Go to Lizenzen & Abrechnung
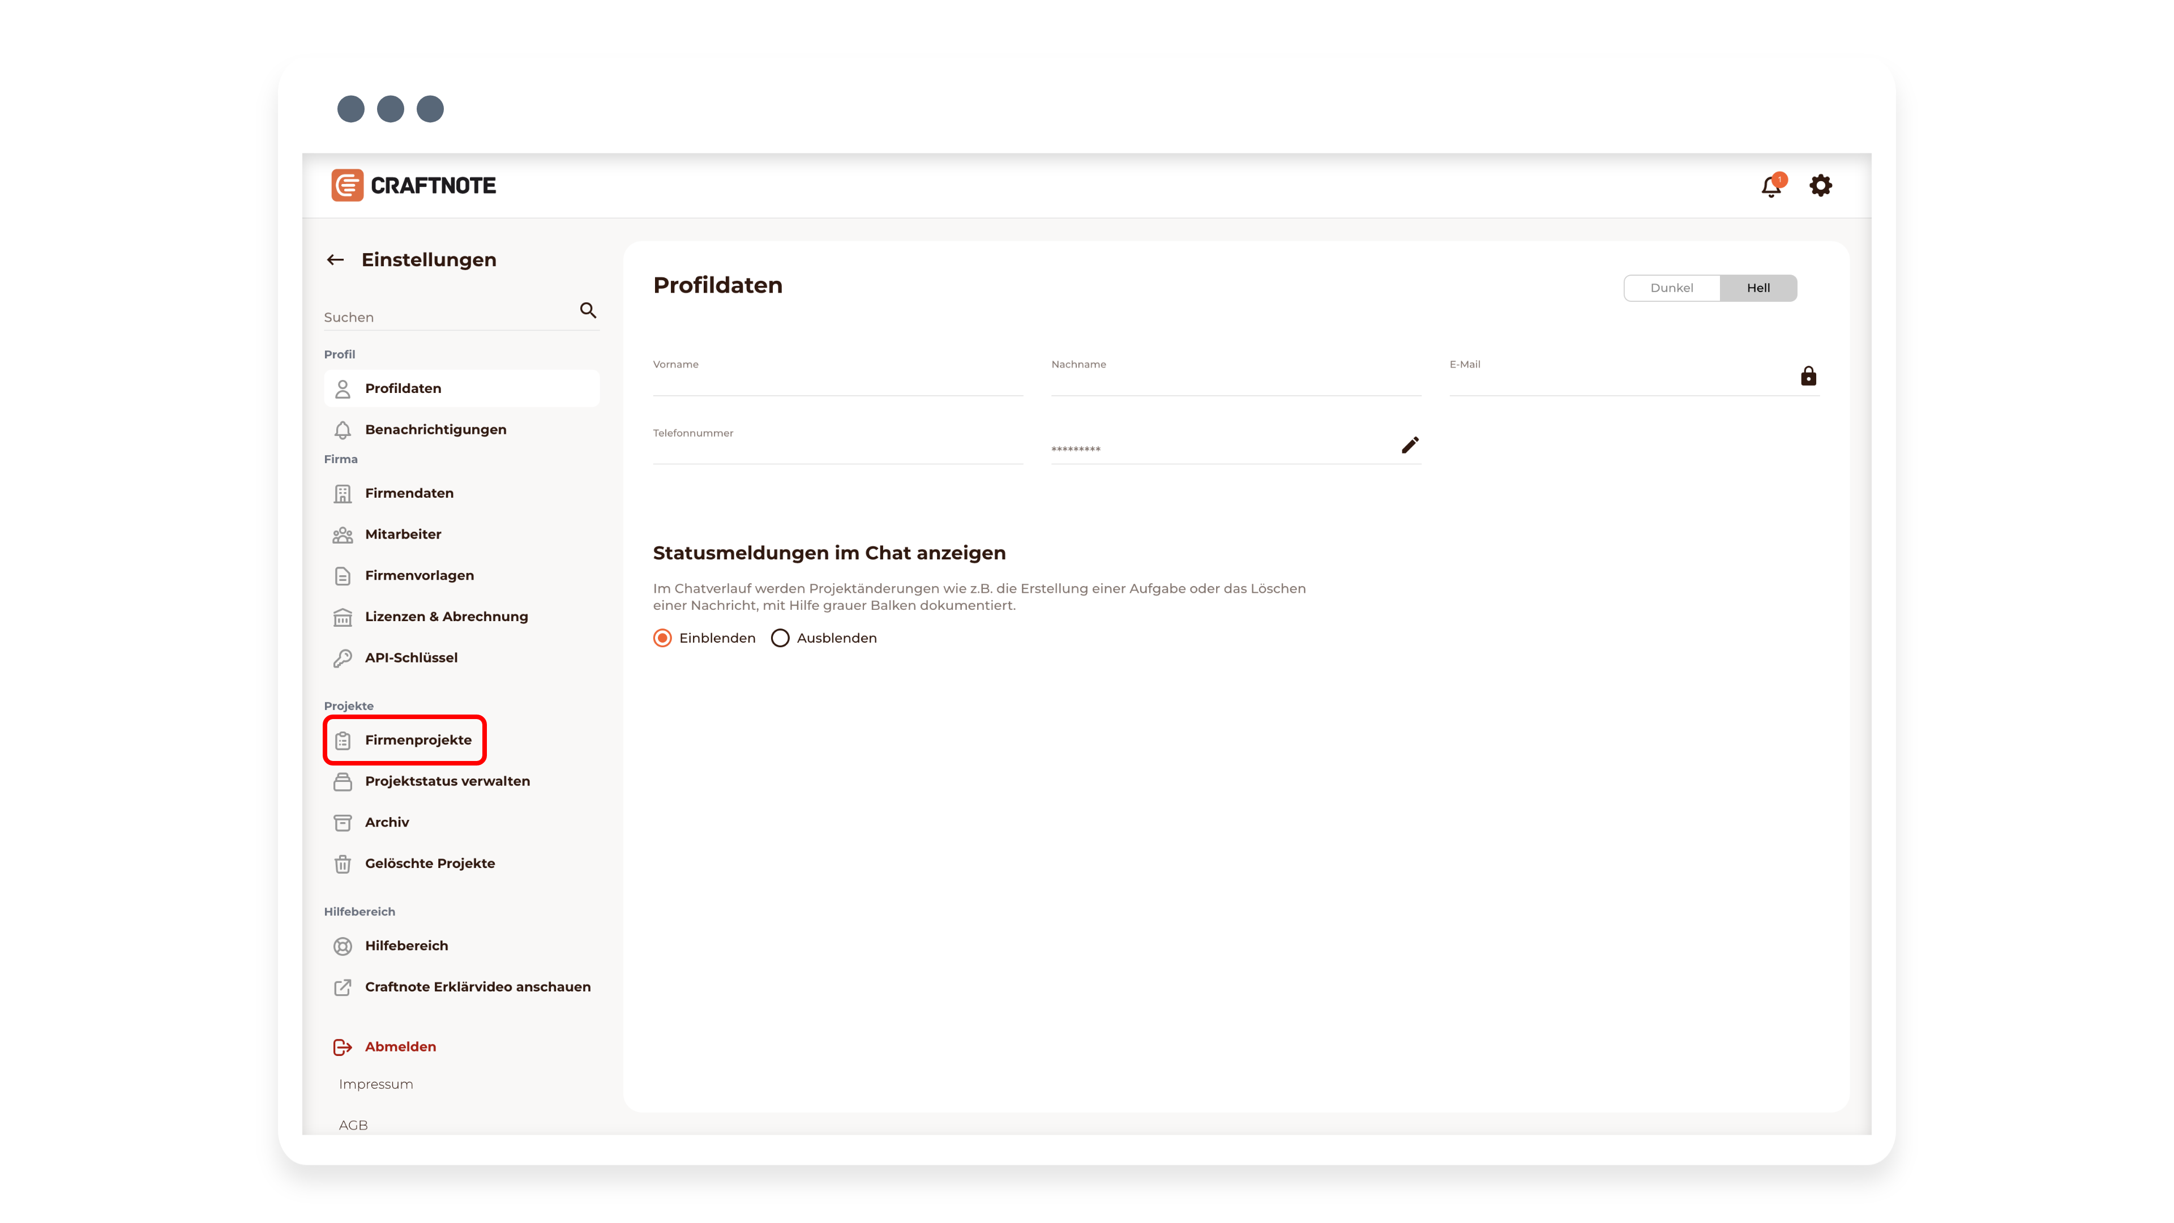 (446, 617)
